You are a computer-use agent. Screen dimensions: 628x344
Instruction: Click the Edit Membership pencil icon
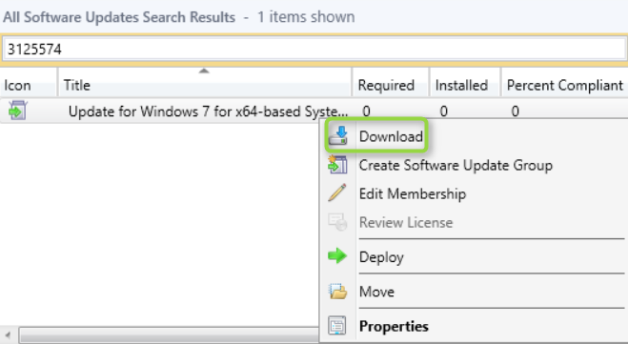pos(337,193)
